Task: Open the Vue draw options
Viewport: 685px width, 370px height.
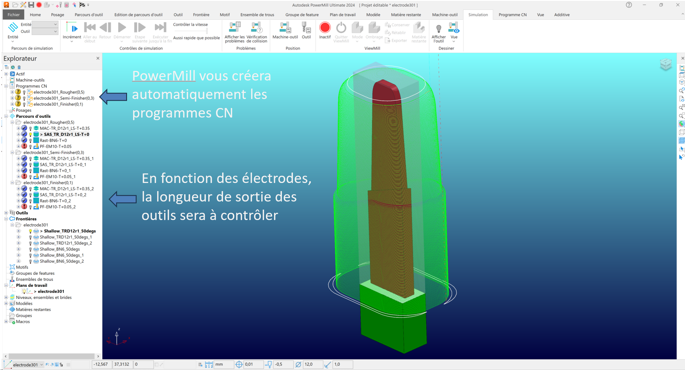Action: [454, 32]
